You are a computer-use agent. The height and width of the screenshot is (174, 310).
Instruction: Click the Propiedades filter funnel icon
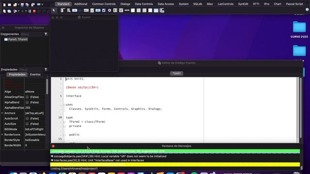46,70
